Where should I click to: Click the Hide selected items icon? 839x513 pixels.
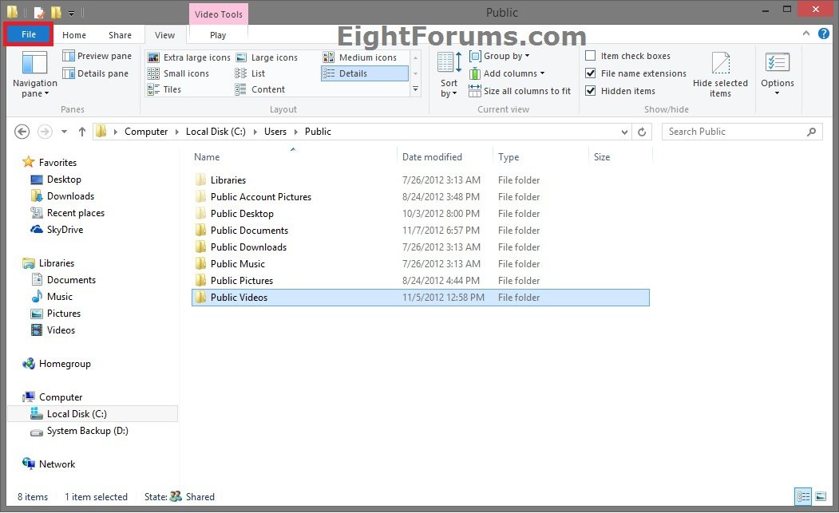click(720, 65)
